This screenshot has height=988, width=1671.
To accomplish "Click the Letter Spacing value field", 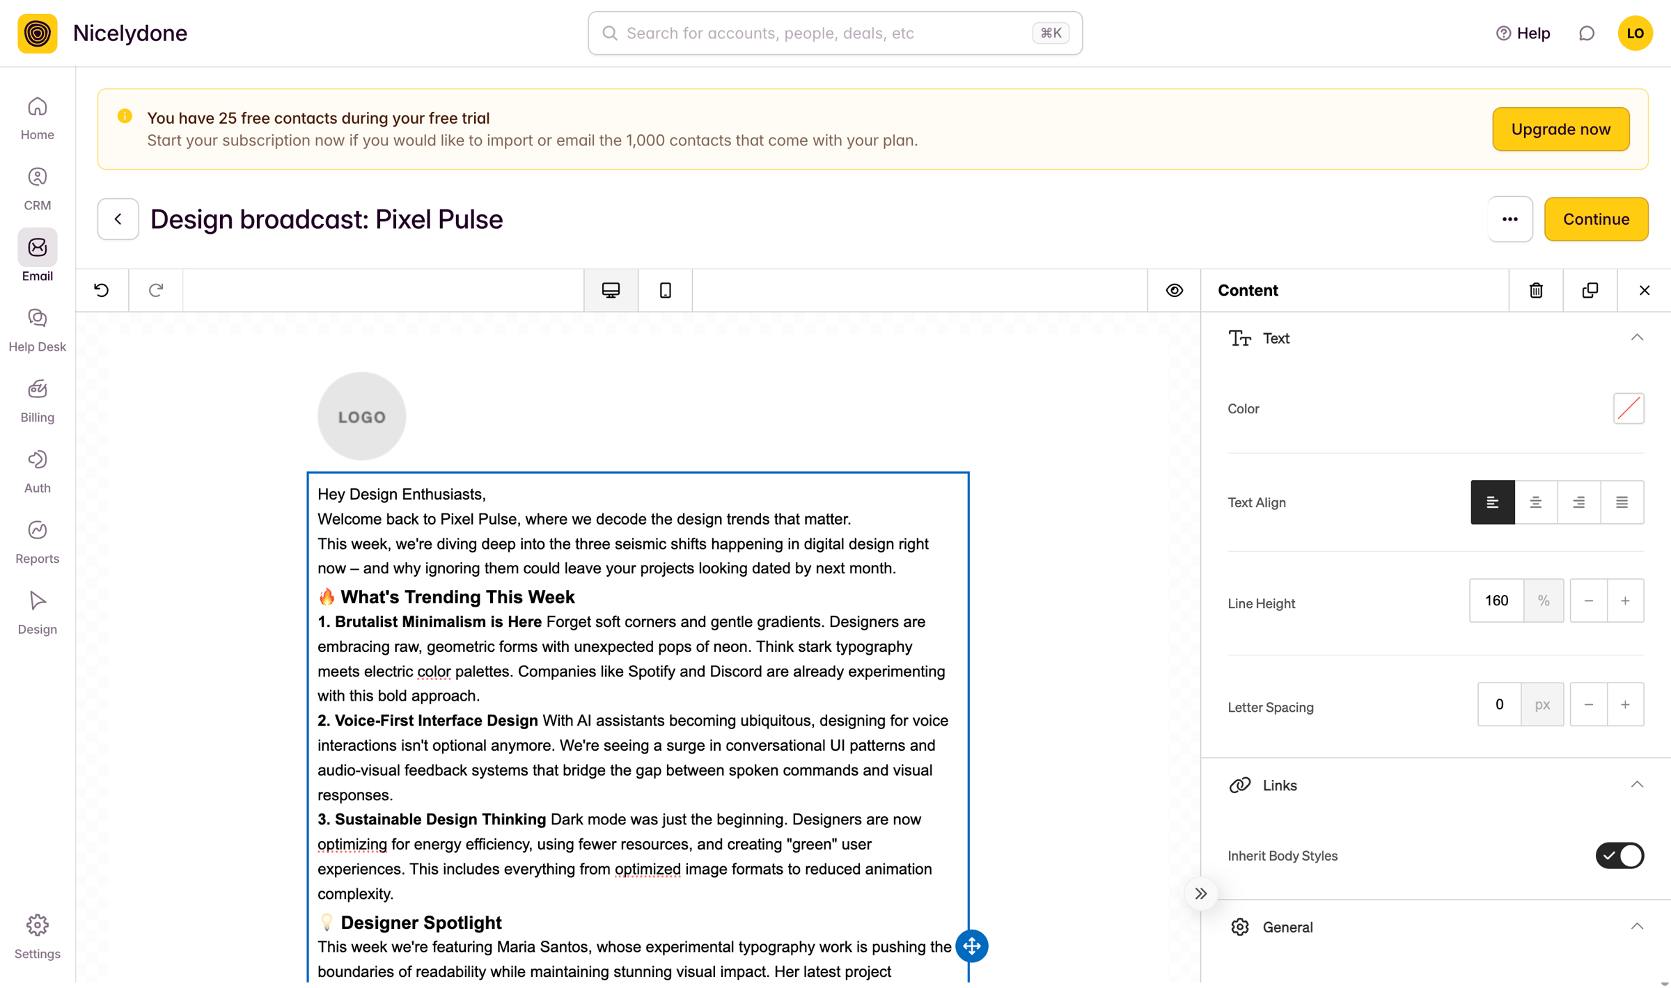I will click(x=1500, y=705).
